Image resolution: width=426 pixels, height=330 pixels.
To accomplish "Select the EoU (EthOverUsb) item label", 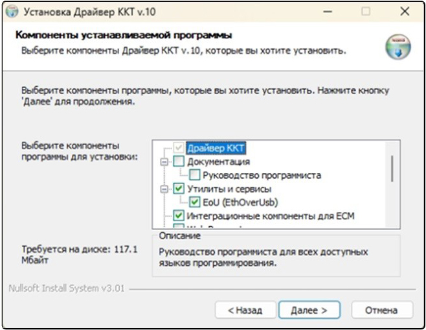I will pos(240,202).
